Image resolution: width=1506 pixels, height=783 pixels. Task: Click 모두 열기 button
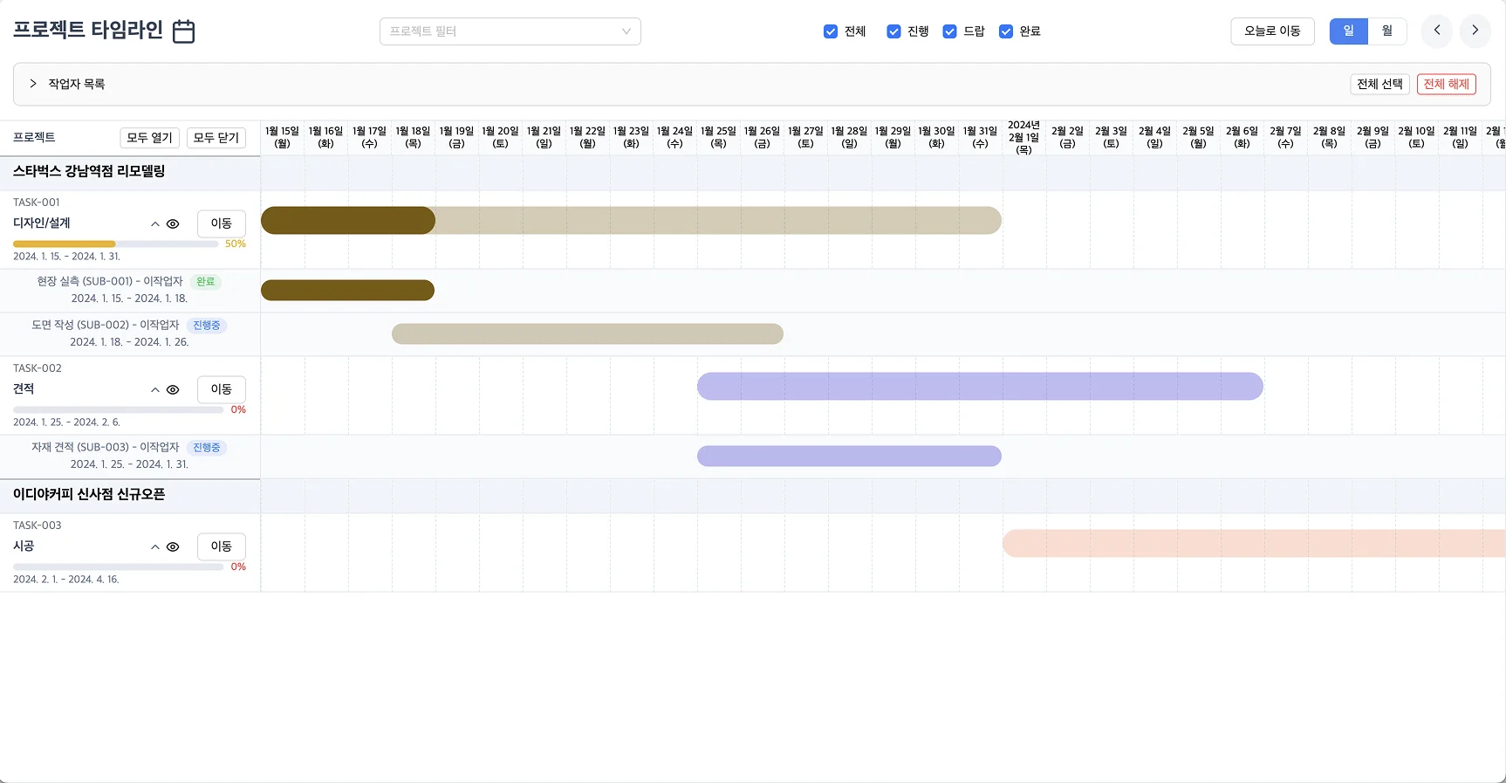(150, 138)
